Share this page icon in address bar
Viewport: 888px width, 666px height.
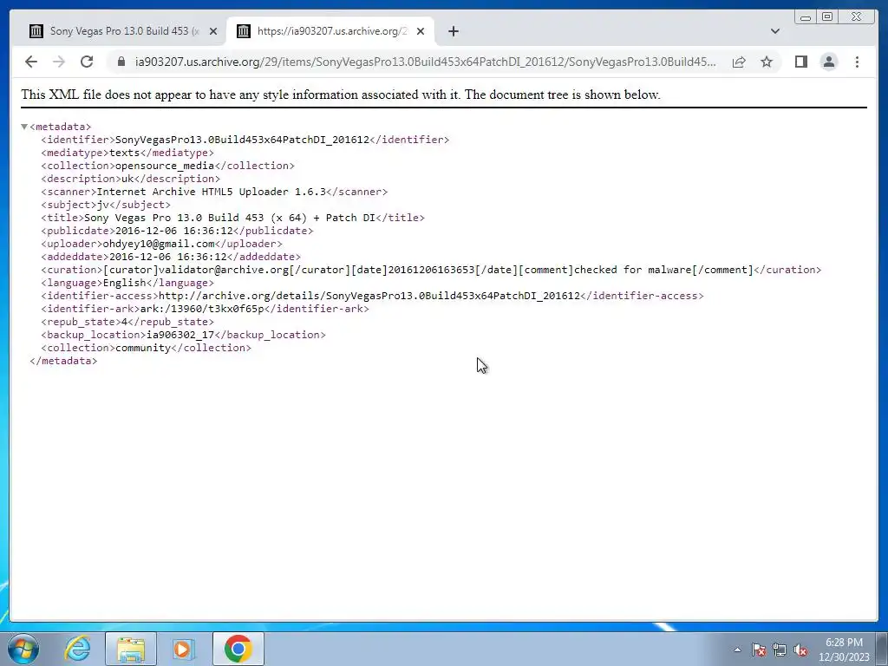pyautogui.click(x=739, y=62)
